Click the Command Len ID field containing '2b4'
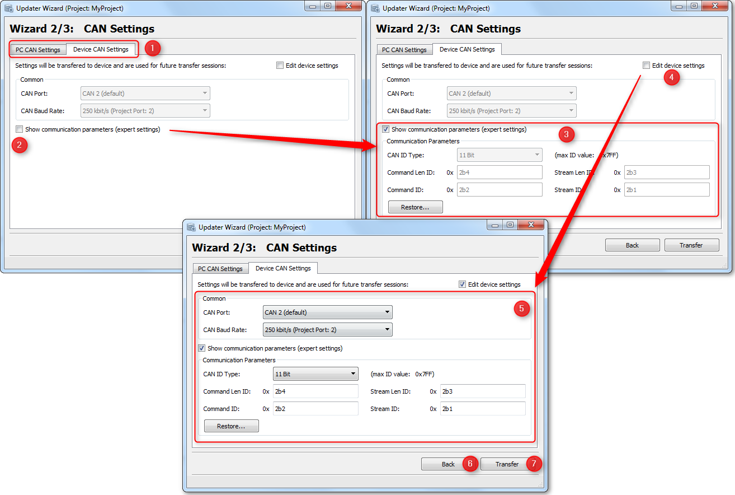This screenshot has height=495, width=735. [315, 391]
